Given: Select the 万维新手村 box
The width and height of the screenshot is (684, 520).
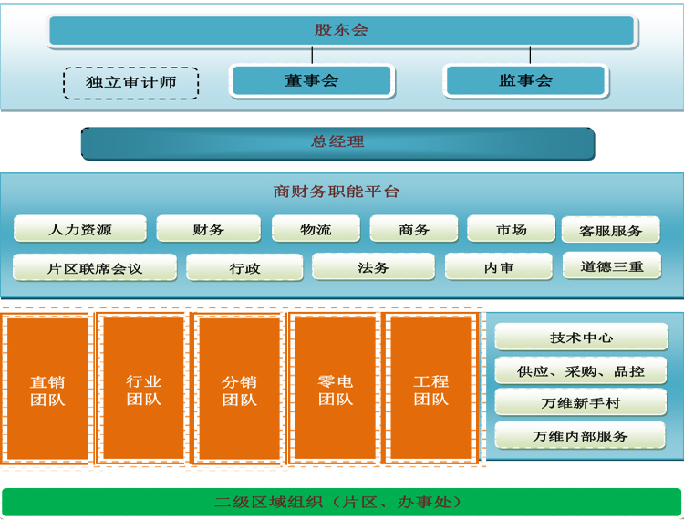Looking at the screenshot, I should click(581, 403).
